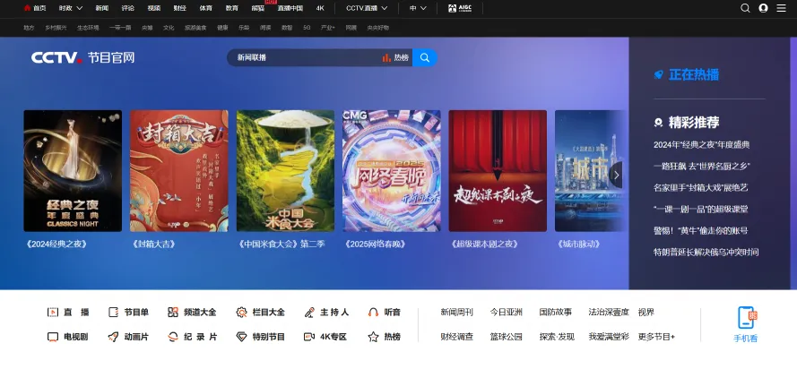Open 封箱大吉 poster thumbnail

point(179,170)
